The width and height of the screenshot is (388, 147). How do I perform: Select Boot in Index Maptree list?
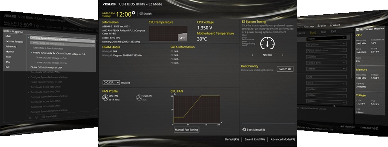8,57
